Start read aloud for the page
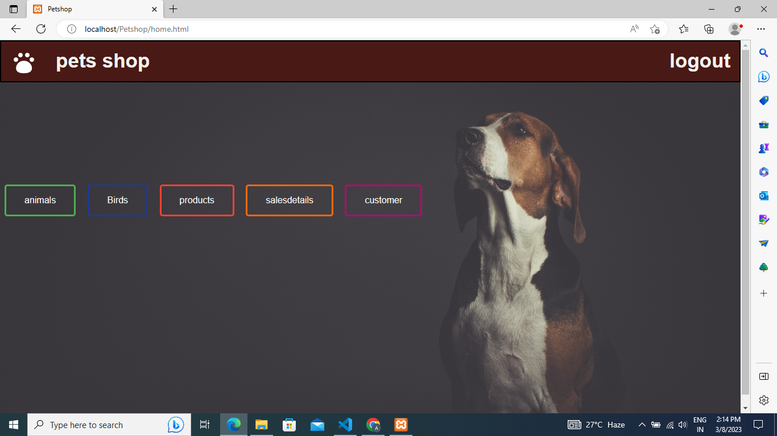This screenshot has width=777, height=436. coord(634,29)
